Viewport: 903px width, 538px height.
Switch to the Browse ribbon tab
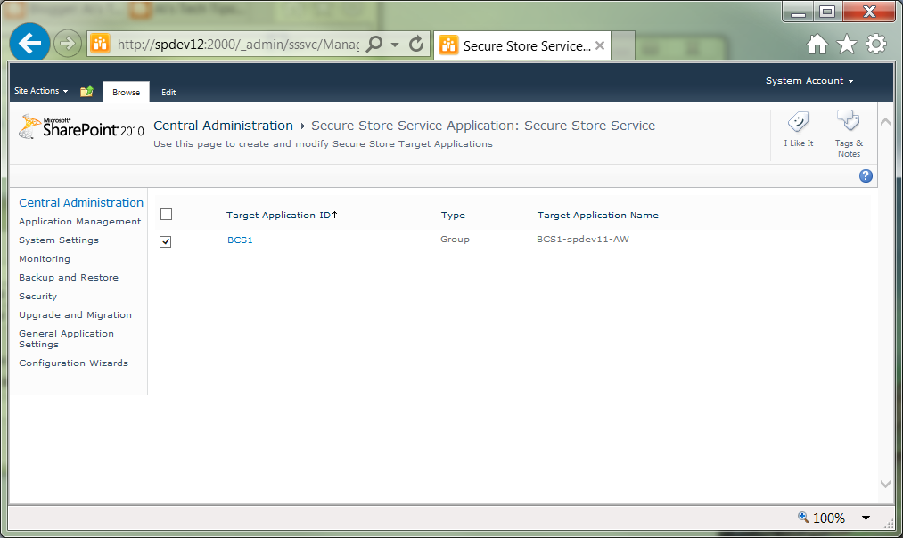pos(126,92)
